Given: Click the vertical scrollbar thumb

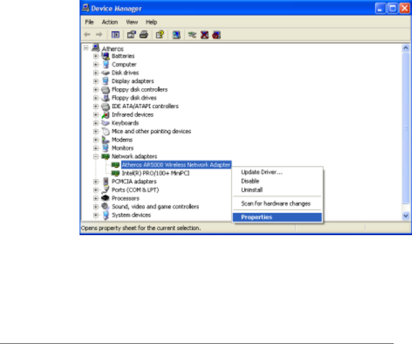Looking at the screenshot, I should (405, 128).
